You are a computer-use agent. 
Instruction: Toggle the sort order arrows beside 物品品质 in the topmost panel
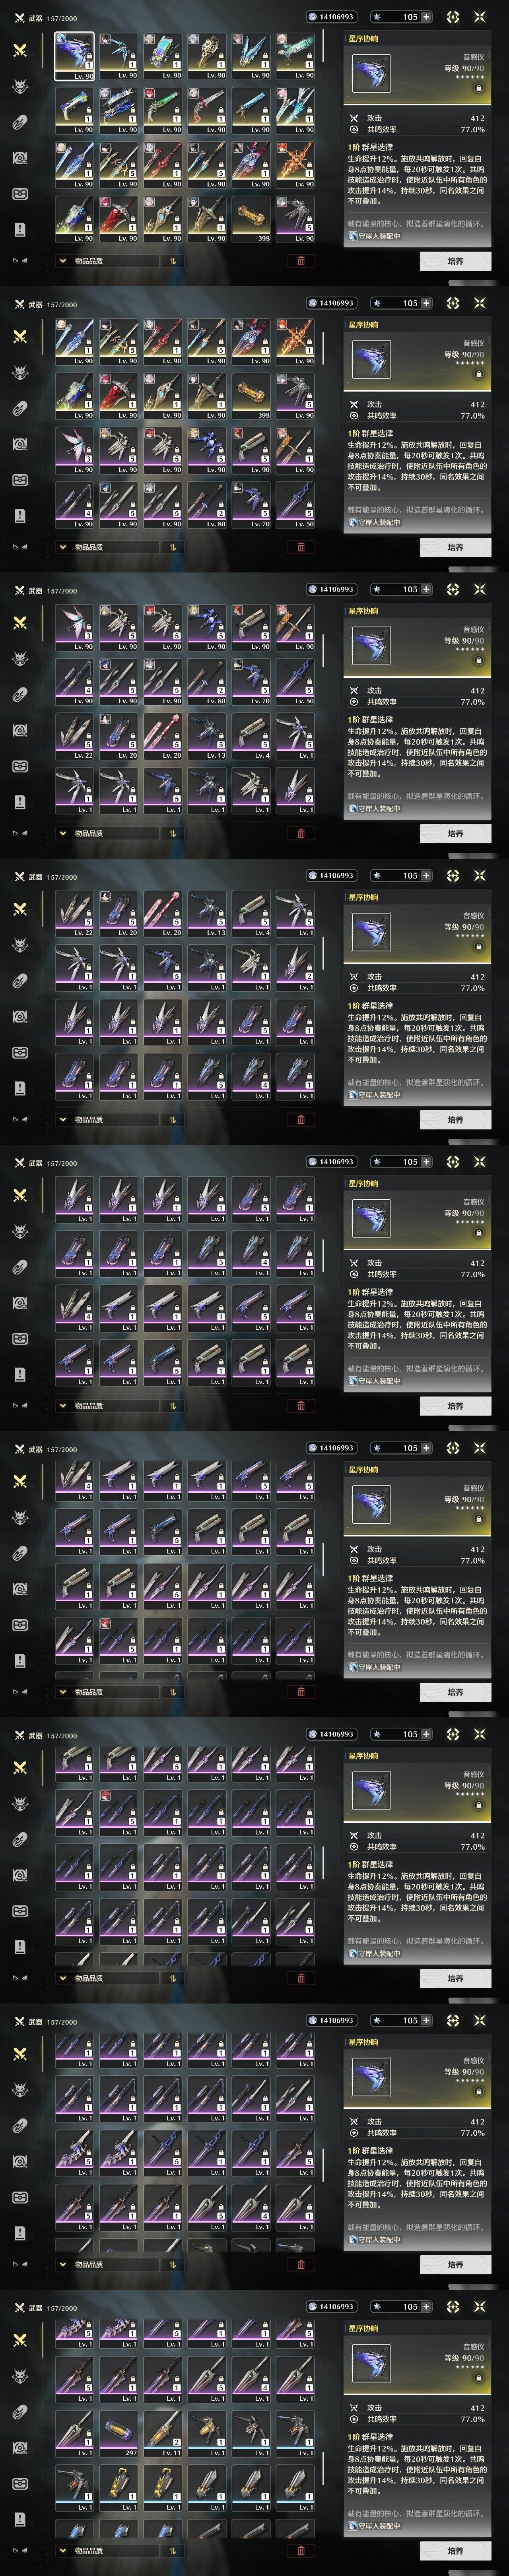(x=172, y=261)
